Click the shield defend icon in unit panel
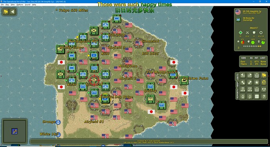 click(254, 32)
